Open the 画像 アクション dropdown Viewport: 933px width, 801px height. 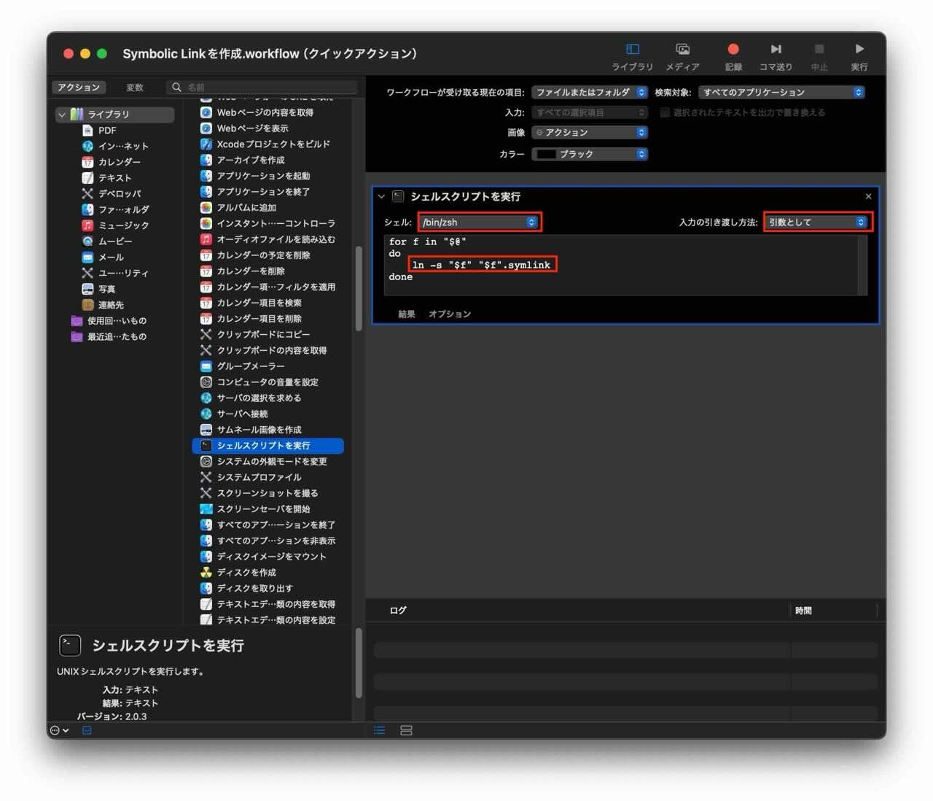click(x=590, y=133)
